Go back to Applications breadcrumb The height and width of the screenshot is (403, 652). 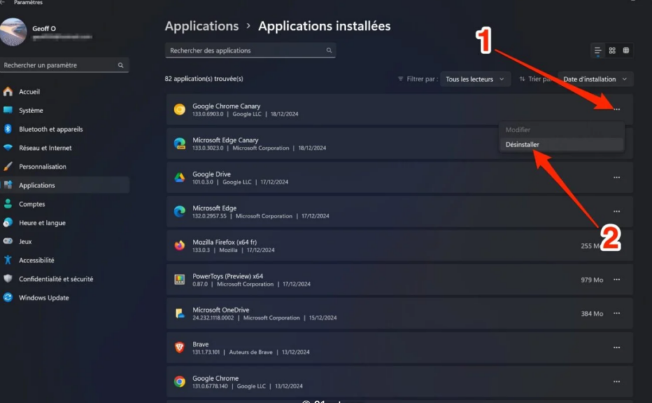pos(201,26)
